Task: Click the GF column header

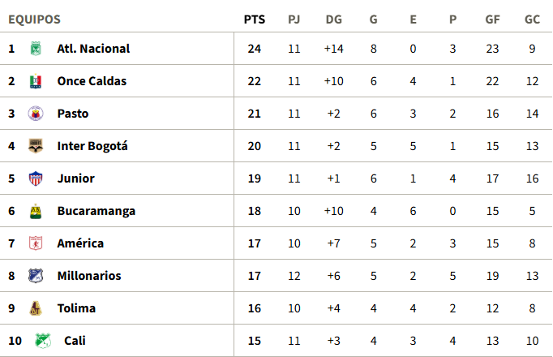Action: coord(492,19)
